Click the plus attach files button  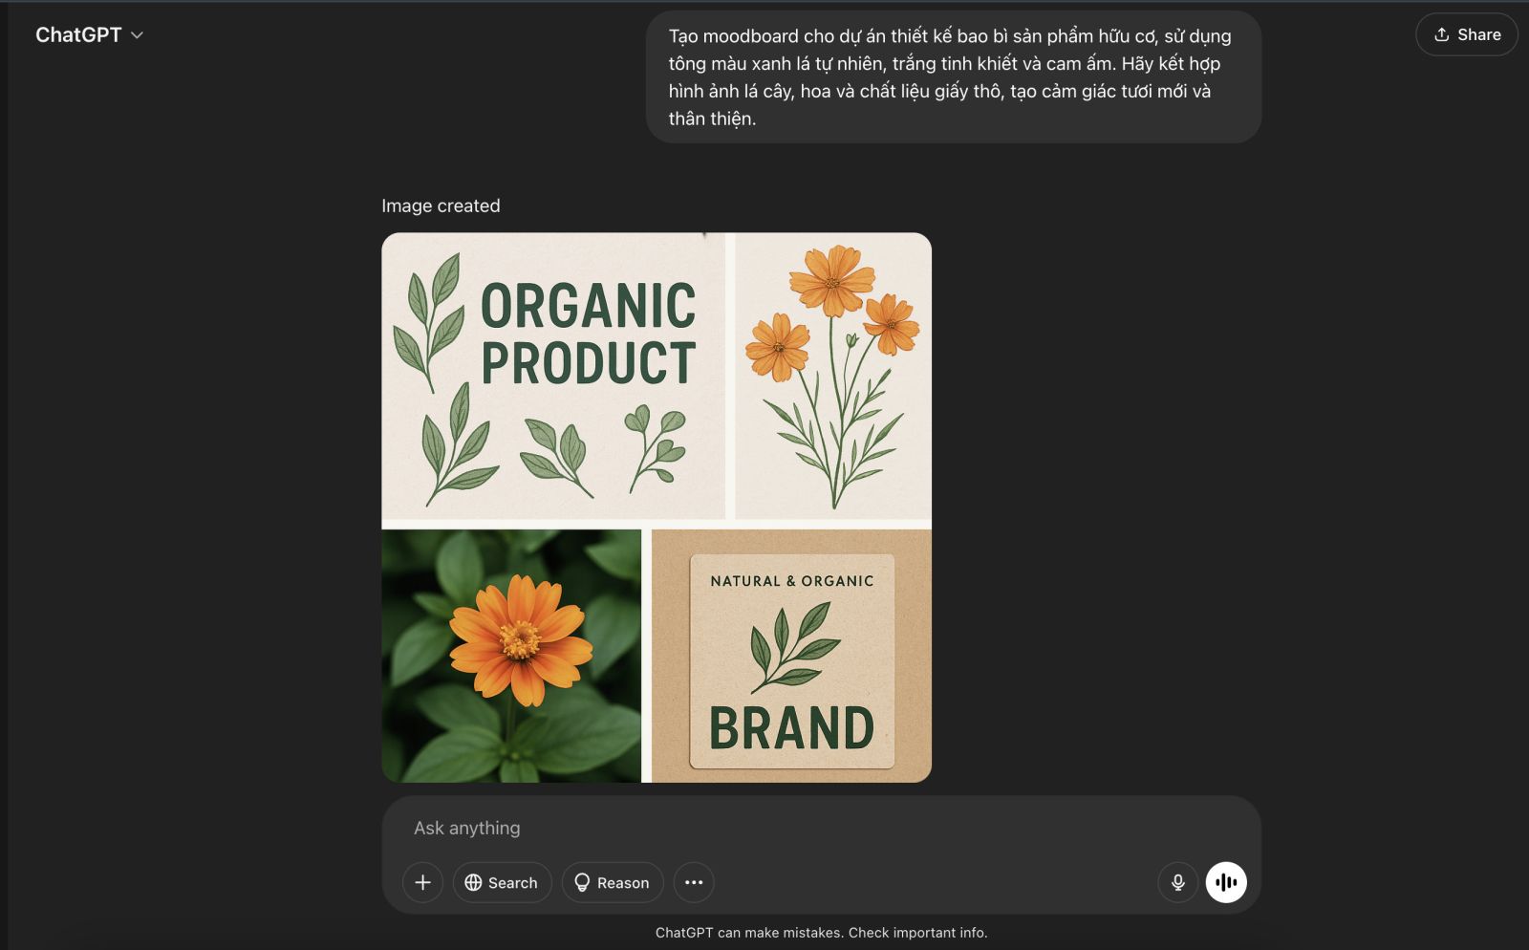point(422,882)
